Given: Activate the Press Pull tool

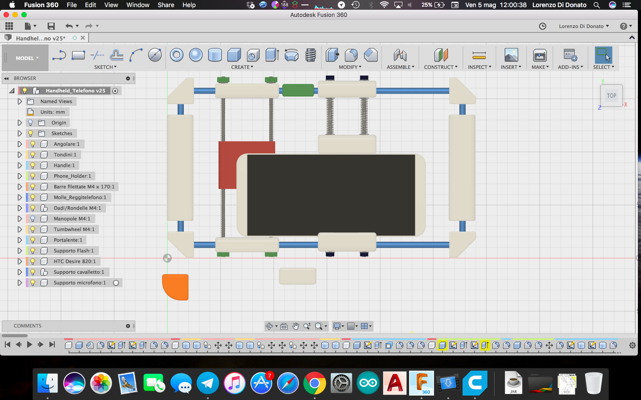Looking at the screenshot, I should click(333, 55).
